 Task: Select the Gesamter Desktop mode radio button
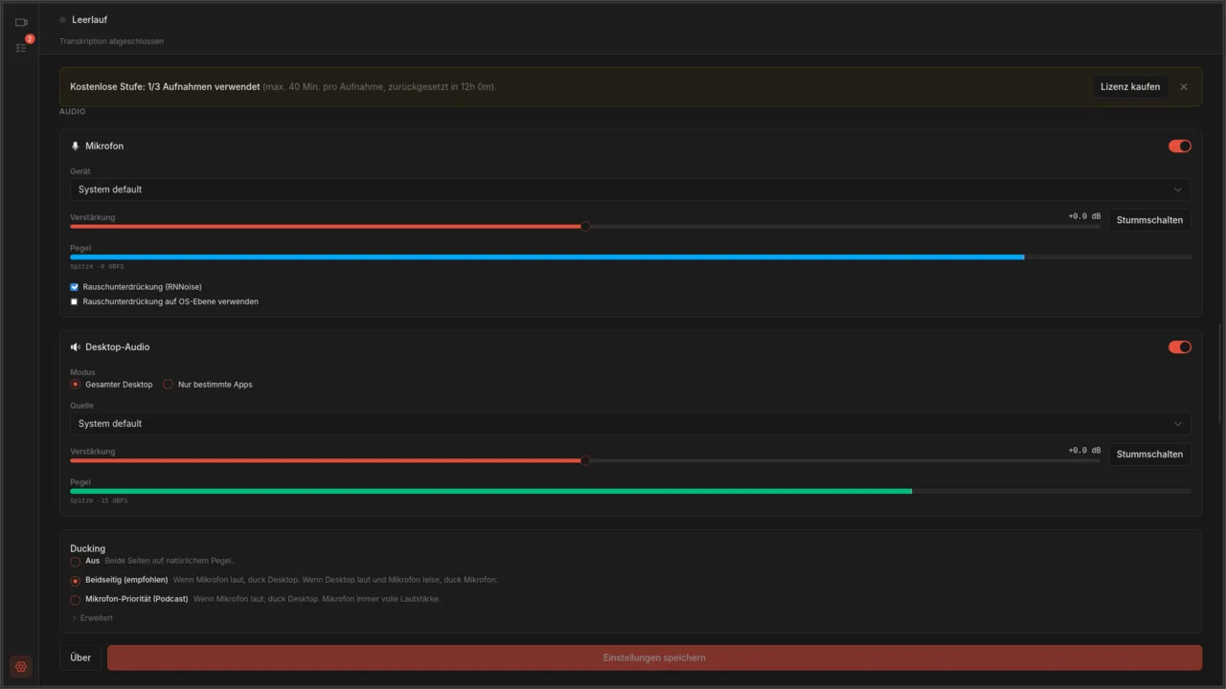tap(76, 385)
